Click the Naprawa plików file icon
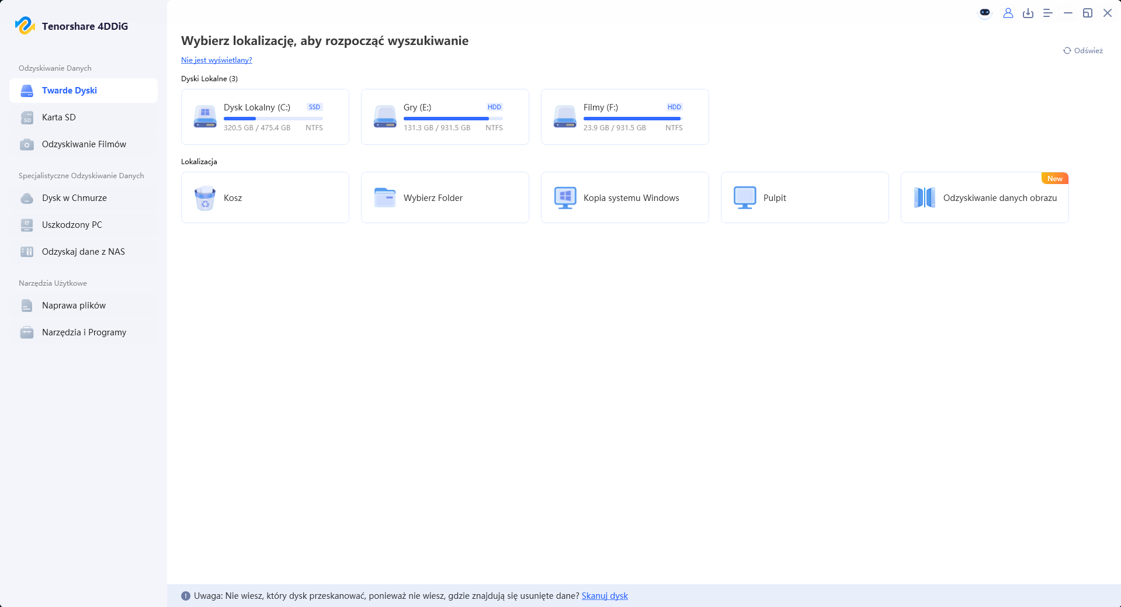The height and width of the screenshot is (607, 1121). point(27,306)
